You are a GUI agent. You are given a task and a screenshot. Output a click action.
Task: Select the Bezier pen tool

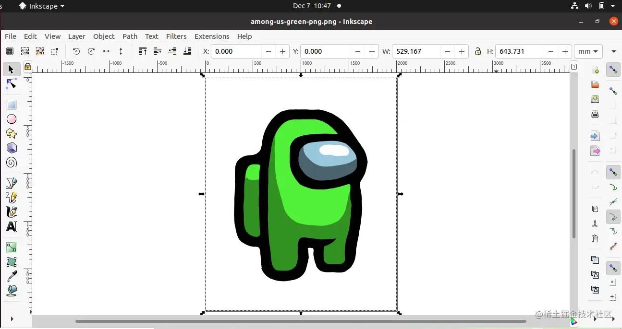coord(11,183)
